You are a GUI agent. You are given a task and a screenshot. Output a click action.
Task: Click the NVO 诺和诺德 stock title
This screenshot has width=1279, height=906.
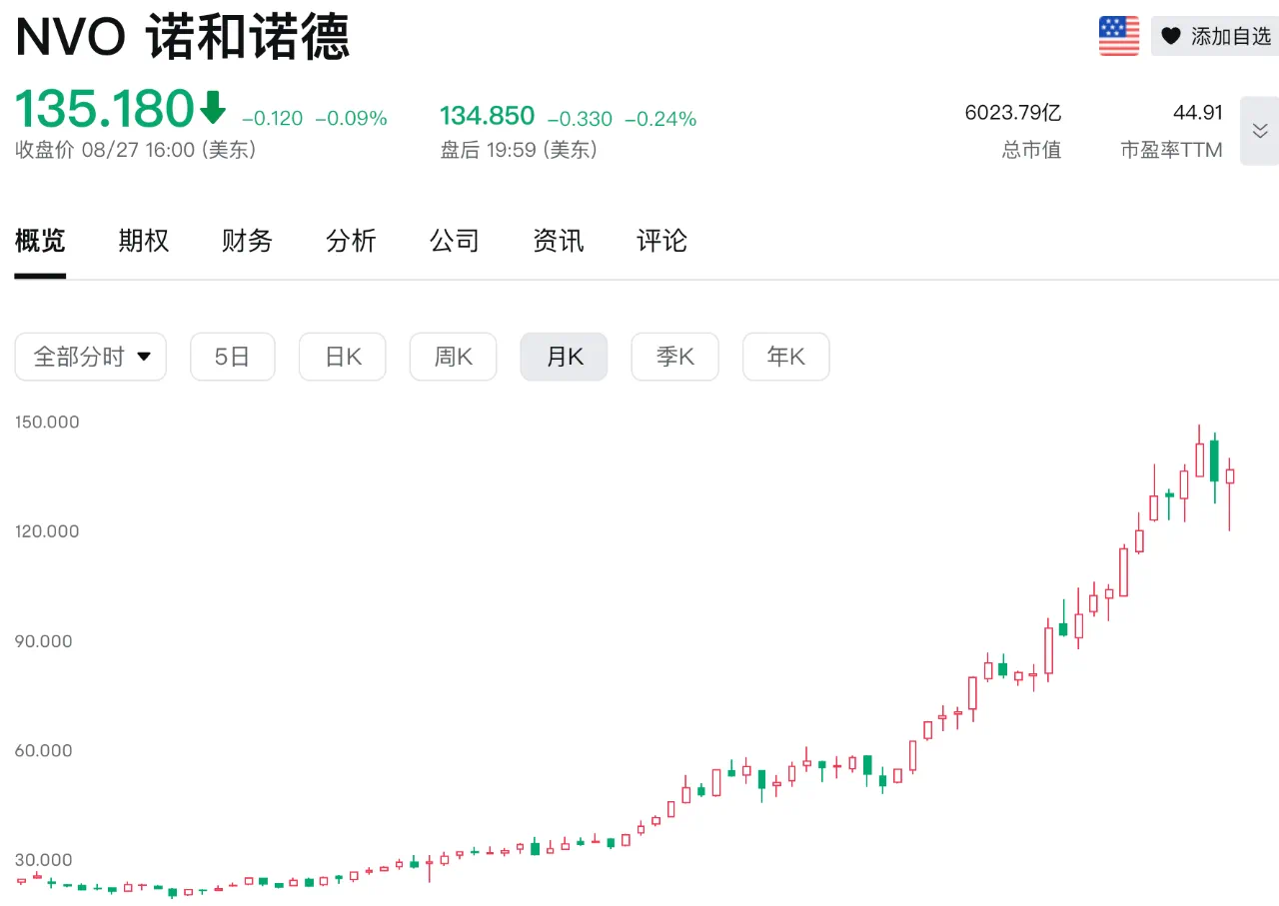(182, 38)
